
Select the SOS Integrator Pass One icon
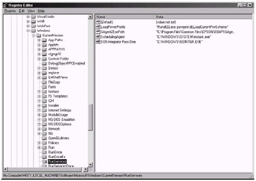coord(98,42)
